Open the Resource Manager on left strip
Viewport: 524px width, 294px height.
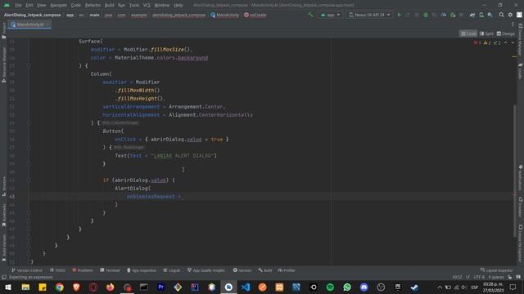pyautogui.click(x=3, y=65)
